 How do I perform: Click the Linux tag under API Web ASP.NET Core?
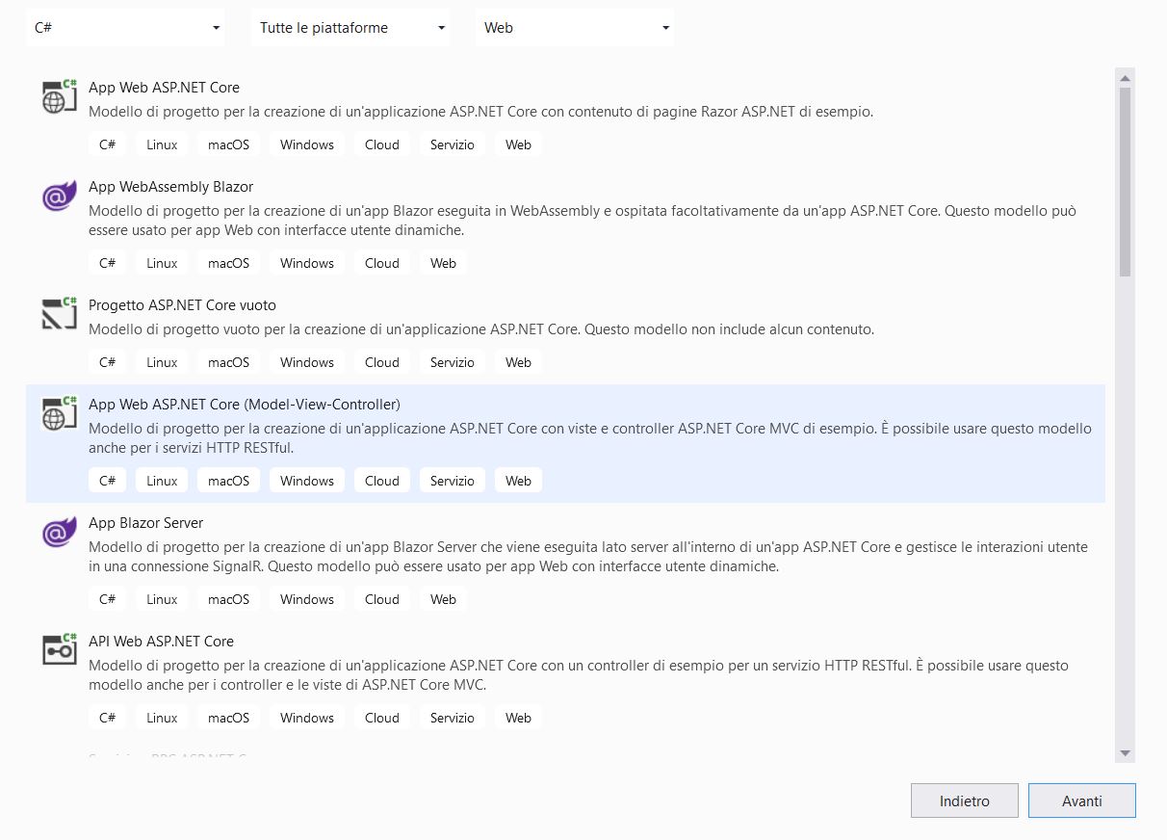[162, 718]
